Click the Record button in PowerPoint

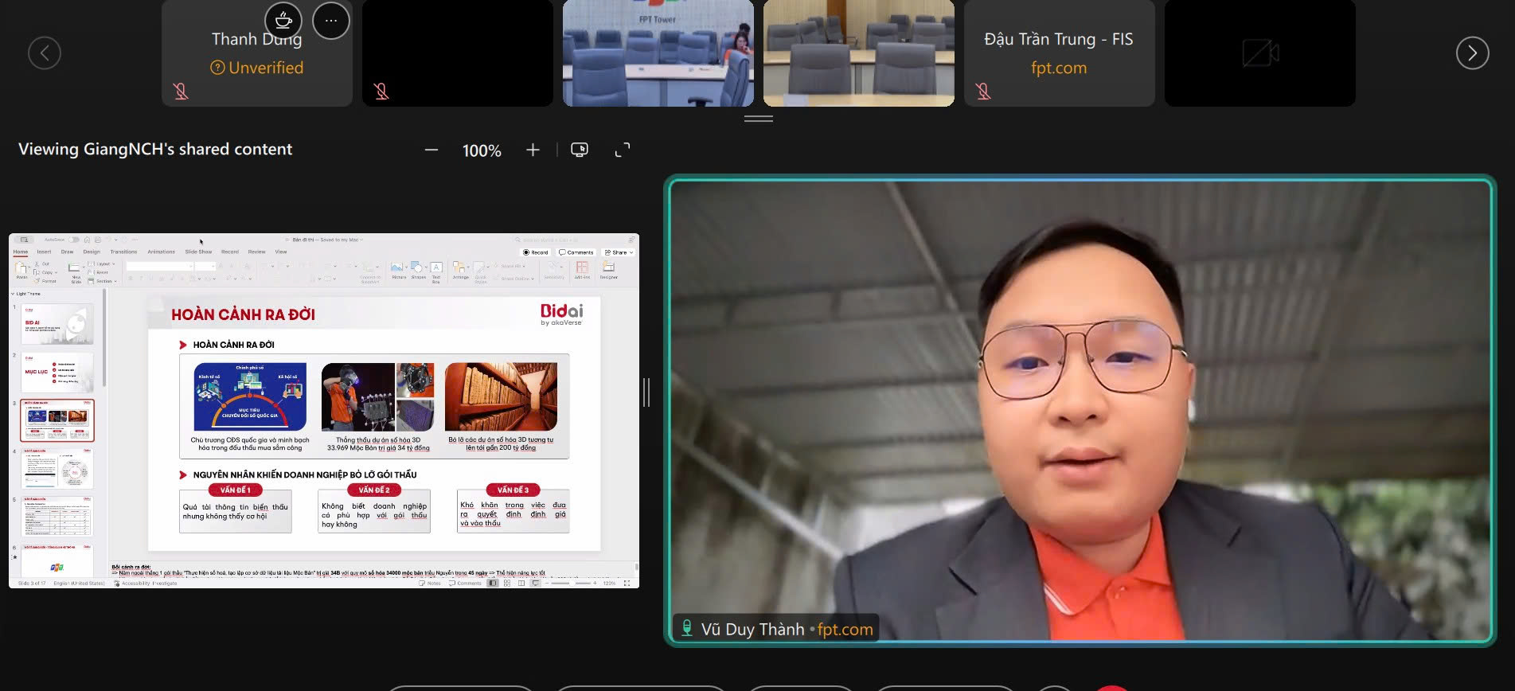(535, 252)
